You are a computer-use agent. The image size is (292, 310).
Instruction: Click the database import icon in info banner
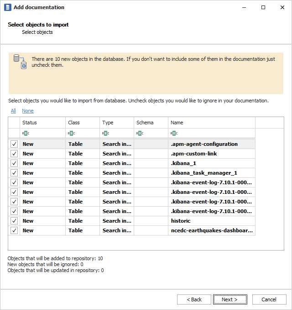point(20,62)
